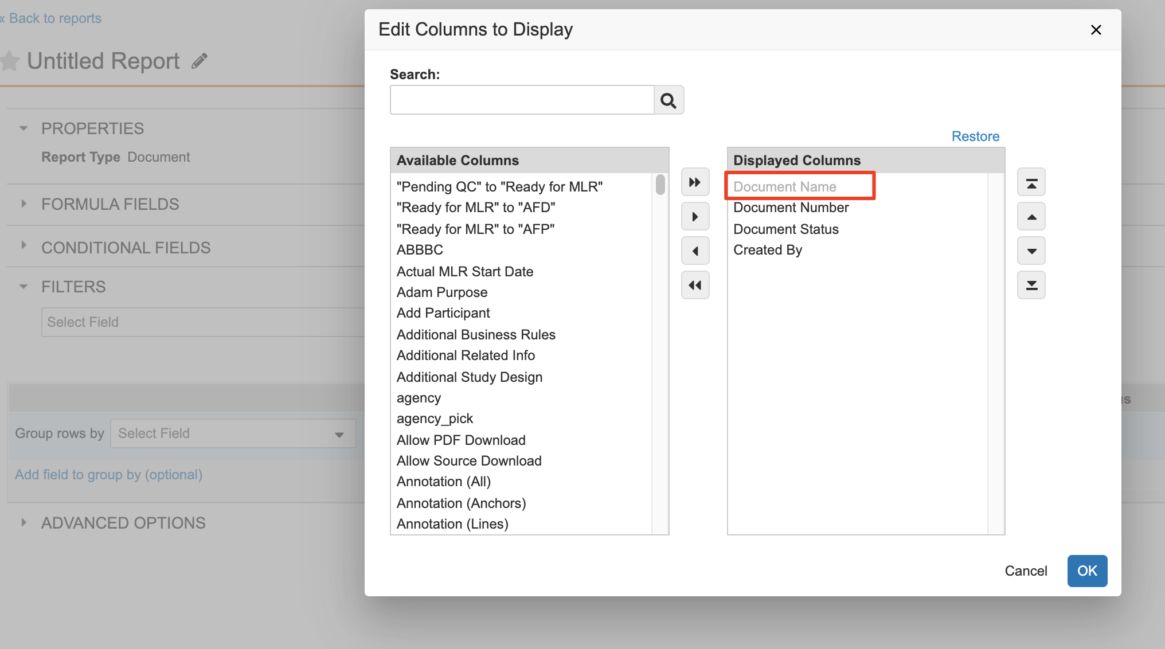1165x649 pixels.
Task: Click the move left single-arrow button
Action: [695, 251]
